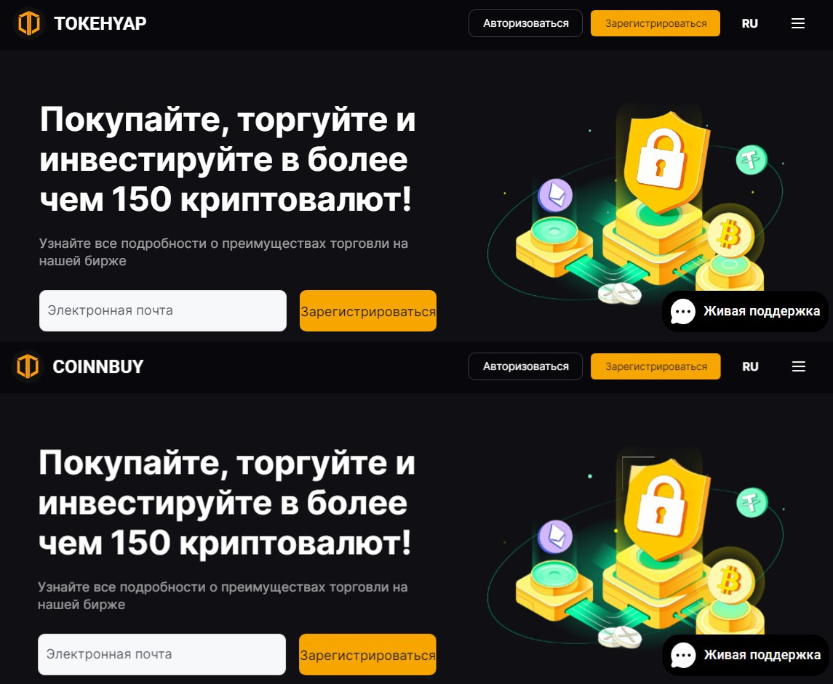Click header Зарегистрироваться button on TOKEHYAP
Viewport: 833px width, 684px height.
click(x=655, y=23)
